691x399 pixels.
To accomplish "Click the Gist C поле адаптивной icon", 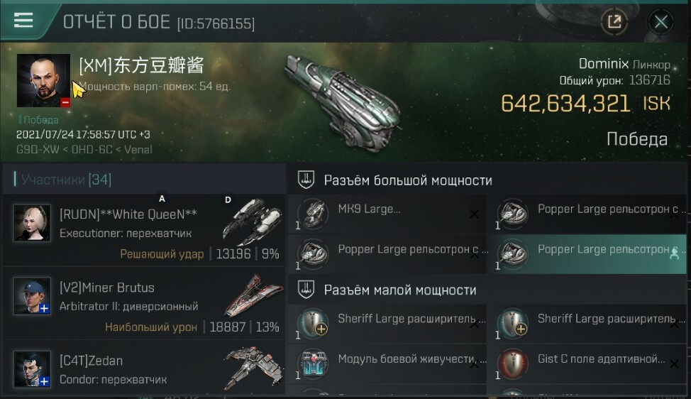I will 513,364.
